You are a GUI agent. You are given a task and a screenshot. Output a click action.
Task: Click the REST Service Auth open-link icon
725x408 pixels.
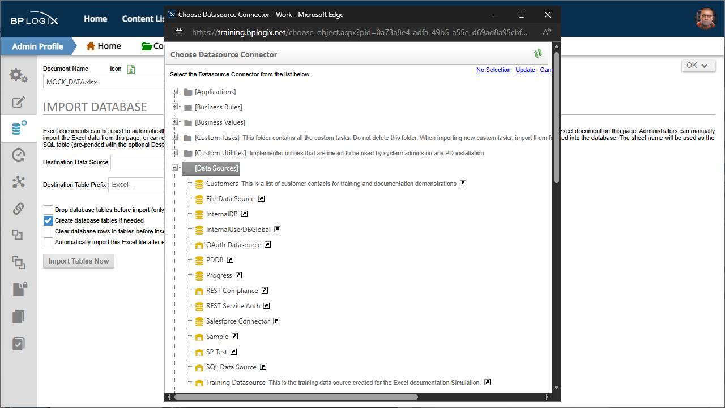pyautogui.click(x=267, y=306)
